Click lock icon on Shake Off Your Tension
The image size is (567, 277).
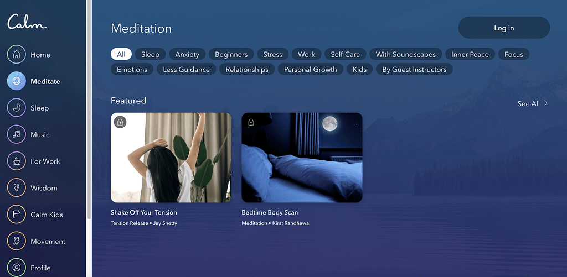(120, 122)
